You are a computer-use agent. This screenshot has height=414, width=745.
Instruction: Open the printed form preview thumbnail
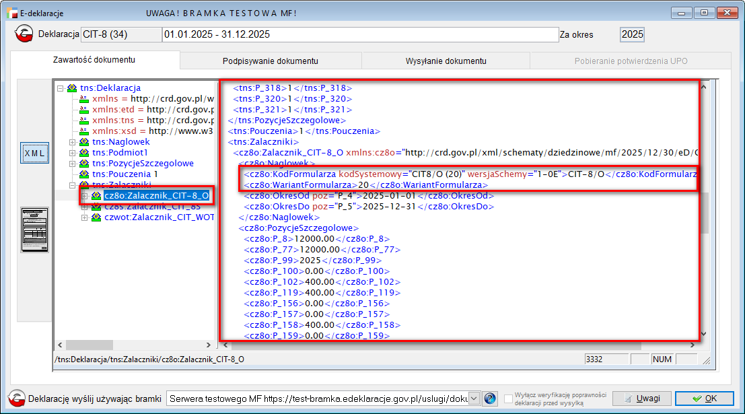34,230
